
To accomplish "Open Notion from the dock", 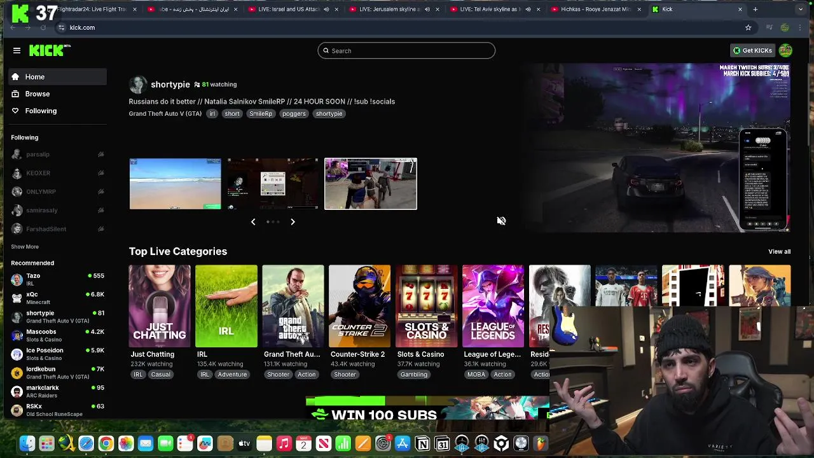I will coord(422,443).
